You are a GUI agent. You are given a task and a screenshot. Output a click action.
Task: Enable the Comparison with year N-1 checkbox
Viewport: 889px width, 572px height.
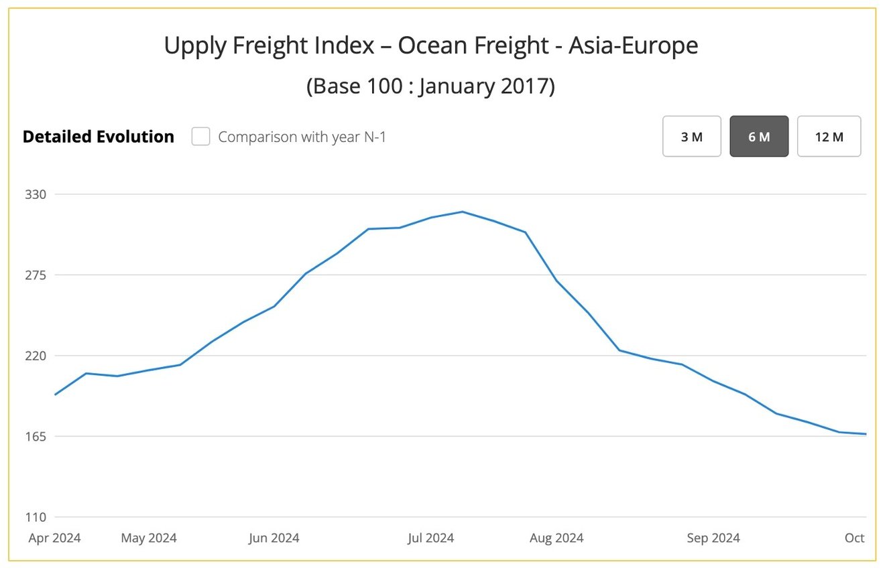(200, 136)
